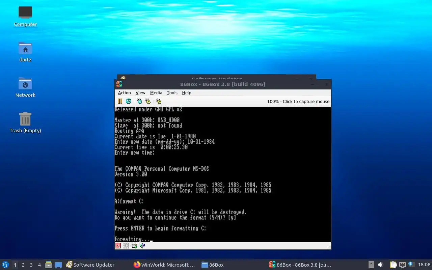432x270 pixels.
Task: Bring Software Updater window to front via its title bar
Action: [216, 77]
